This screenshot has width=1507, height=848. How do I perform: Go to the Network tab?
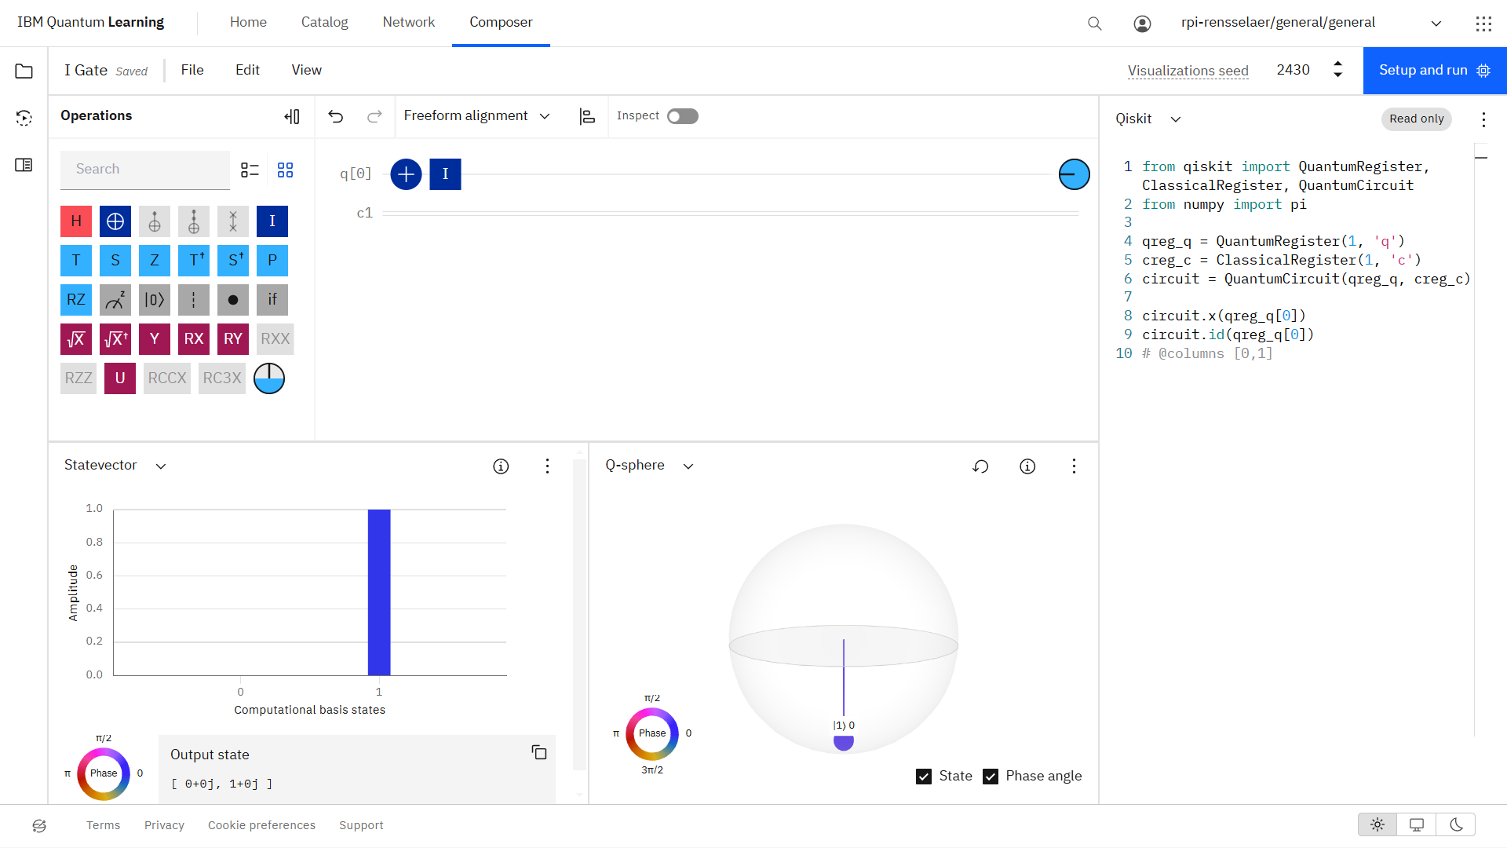pyautogui.click(x=409, y=23)
